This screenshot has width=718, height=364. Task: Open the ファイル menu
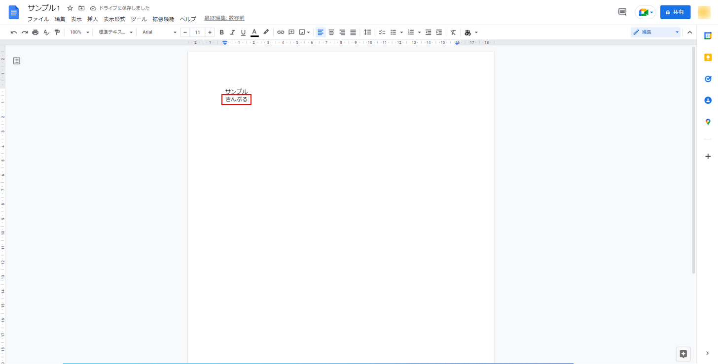click(x=38, y=19)
